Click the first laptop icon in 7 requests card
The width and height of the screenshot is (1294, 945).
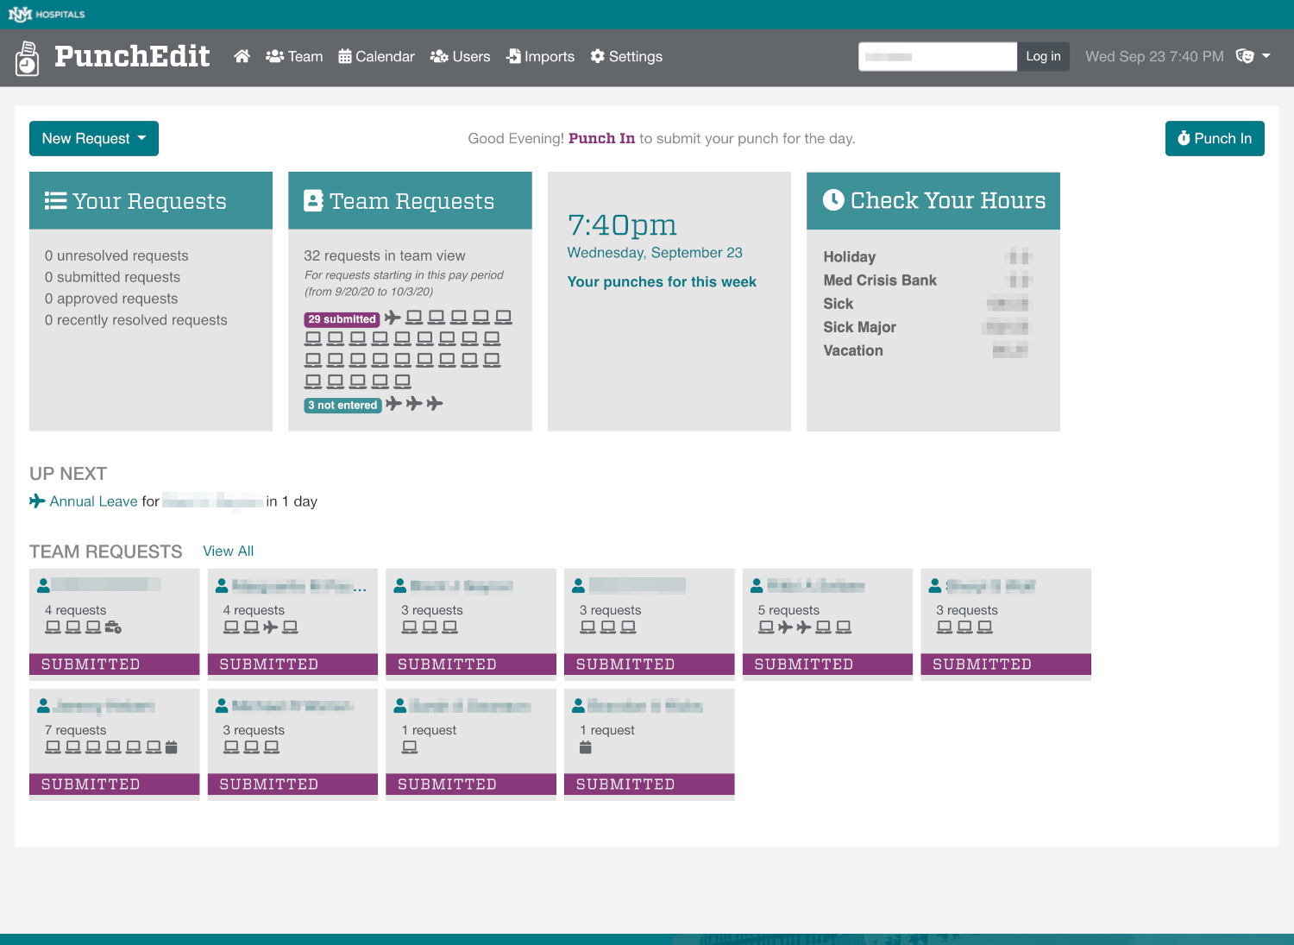(x=53, y=747)
